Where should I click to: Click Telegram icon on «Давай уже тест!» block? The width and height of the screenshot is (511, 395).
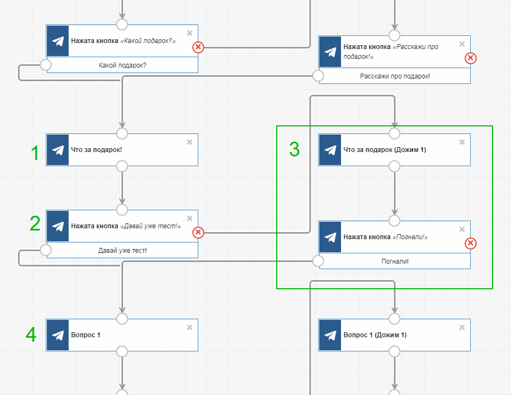click(x=58, y=226)
